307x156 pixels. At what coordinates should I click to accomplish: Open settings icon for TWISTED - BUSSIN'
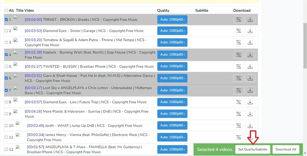click(x=238, y=67)
